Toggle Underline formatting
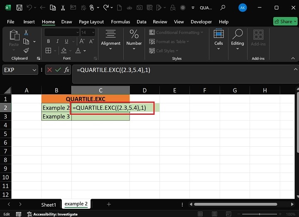The width and height of the screenshot is (299, 217). 66,41
